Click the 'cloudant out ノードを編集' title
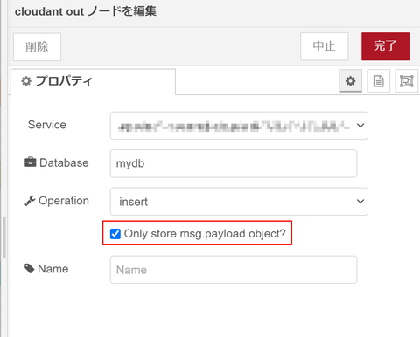The height and width of the screenshot is (337, 420). 86,11
